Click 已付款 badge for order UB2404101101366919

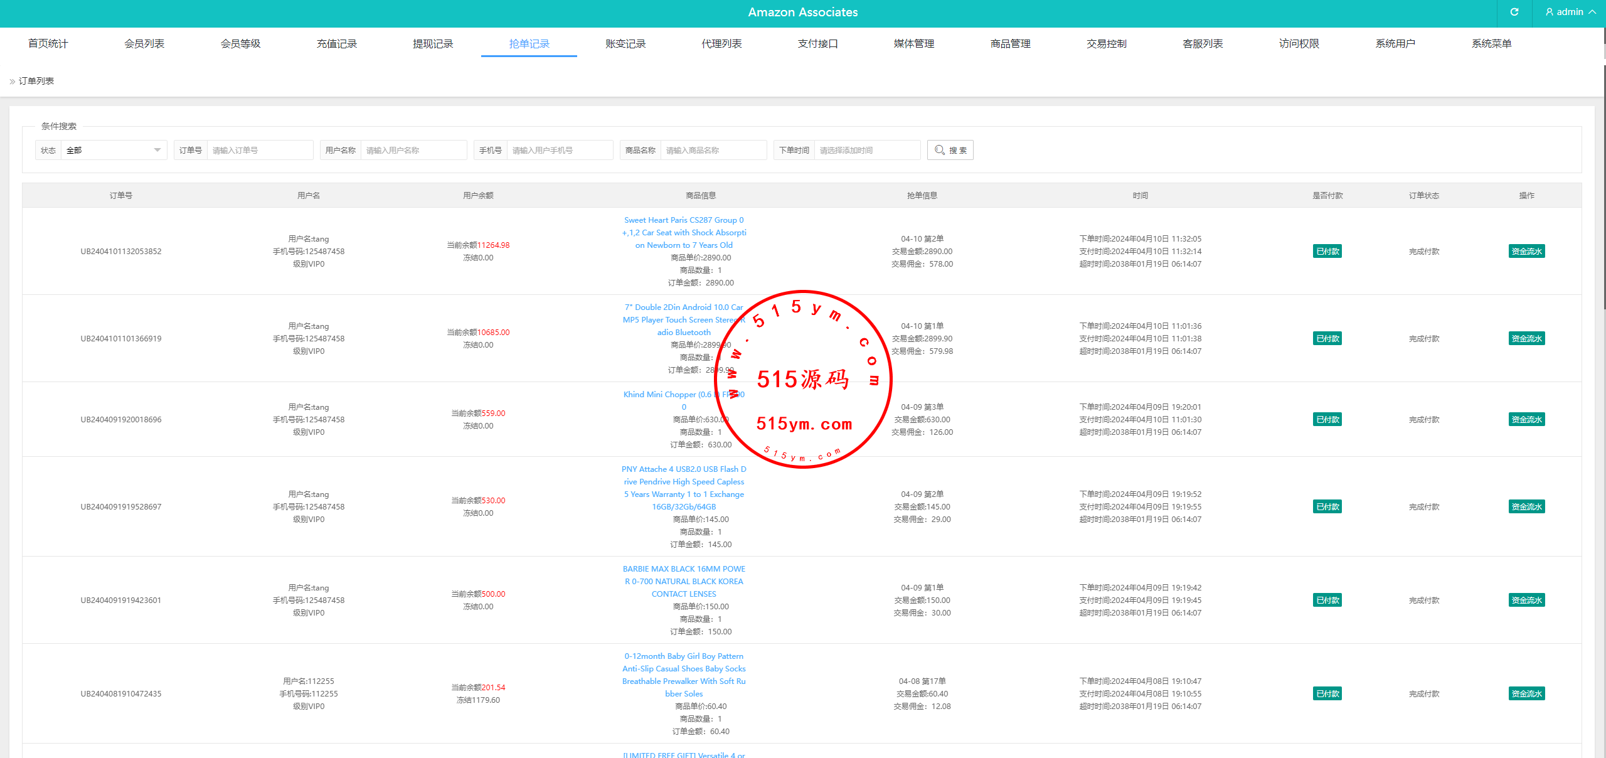[x=1327, y=339]
